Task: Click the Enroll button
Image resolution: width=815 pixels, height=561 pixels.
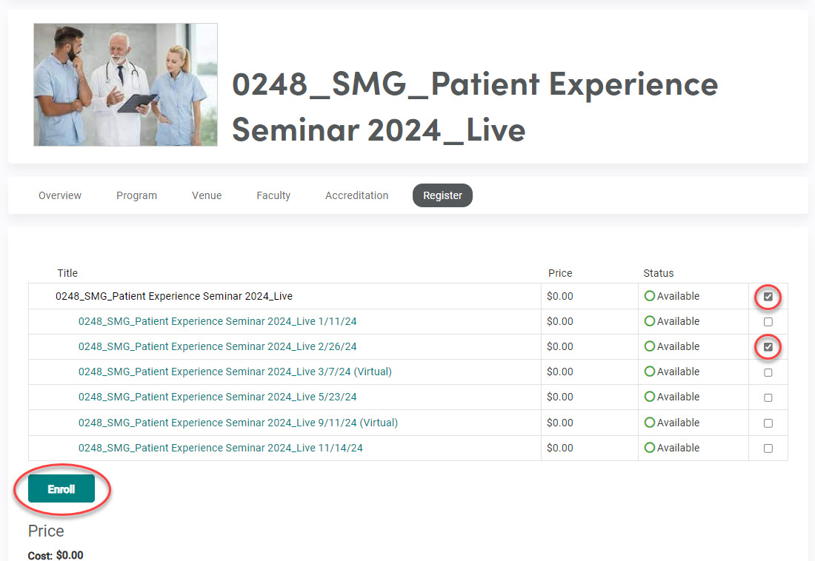Action: [x=61, y=489]
